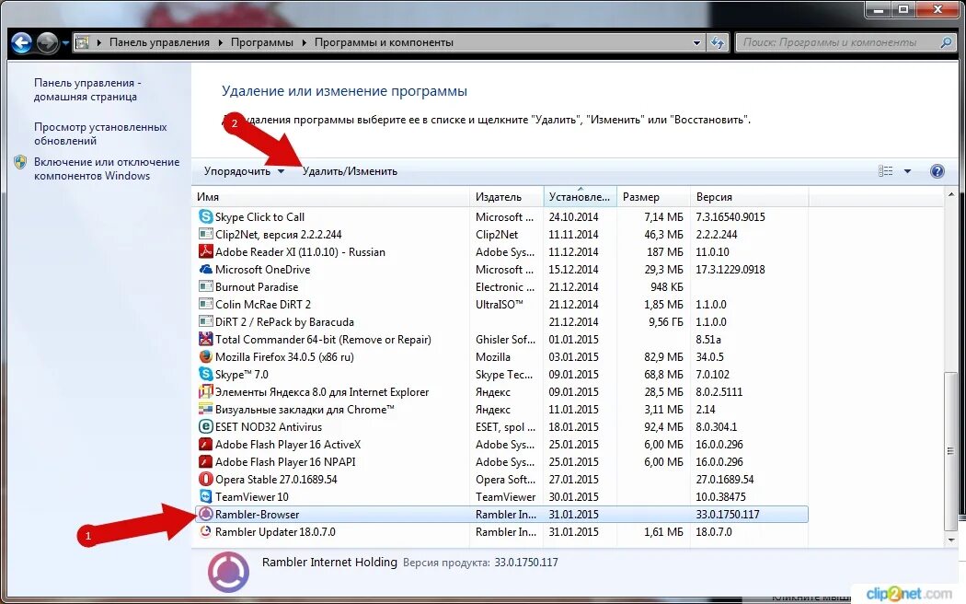The width and height of the screenshot is (966, 604).
Task: Select the DiRT 2 / RePack by Baracuda icon
Action: click(x=206, y=321)
